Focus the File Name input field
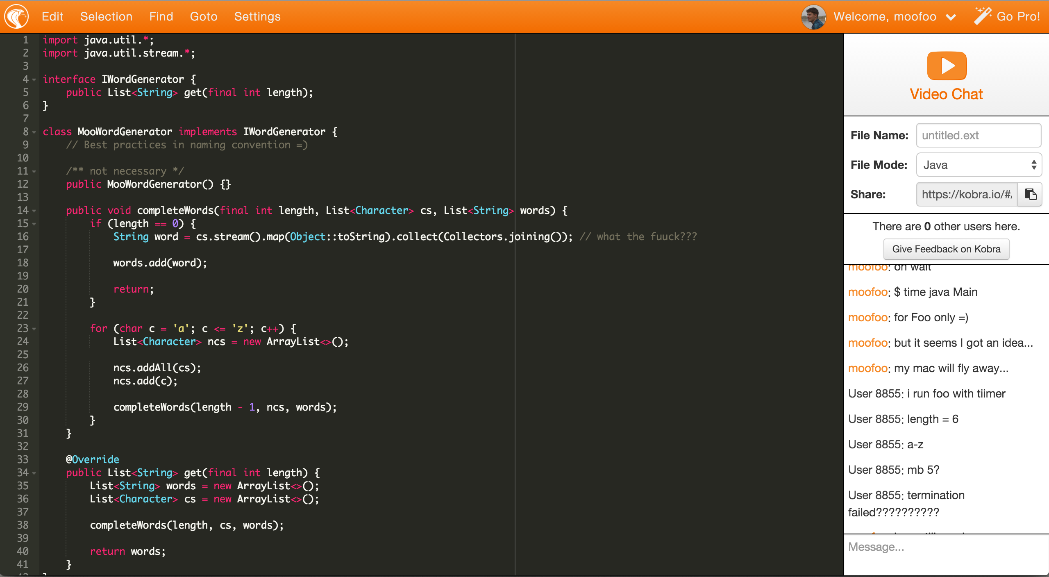 [x=979, y=135]
